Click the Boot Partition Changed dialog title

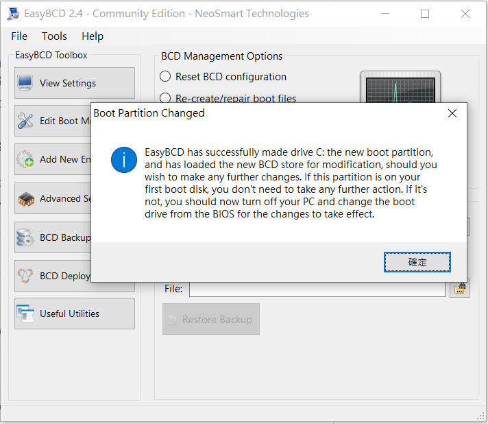[x=149, y=113]
